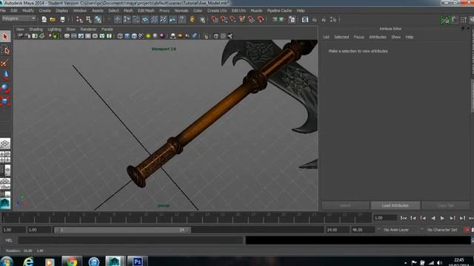Open the Maya logo icon in toolbox
The width and height of the screenshot is (474, 266).
tap(5, 204)
